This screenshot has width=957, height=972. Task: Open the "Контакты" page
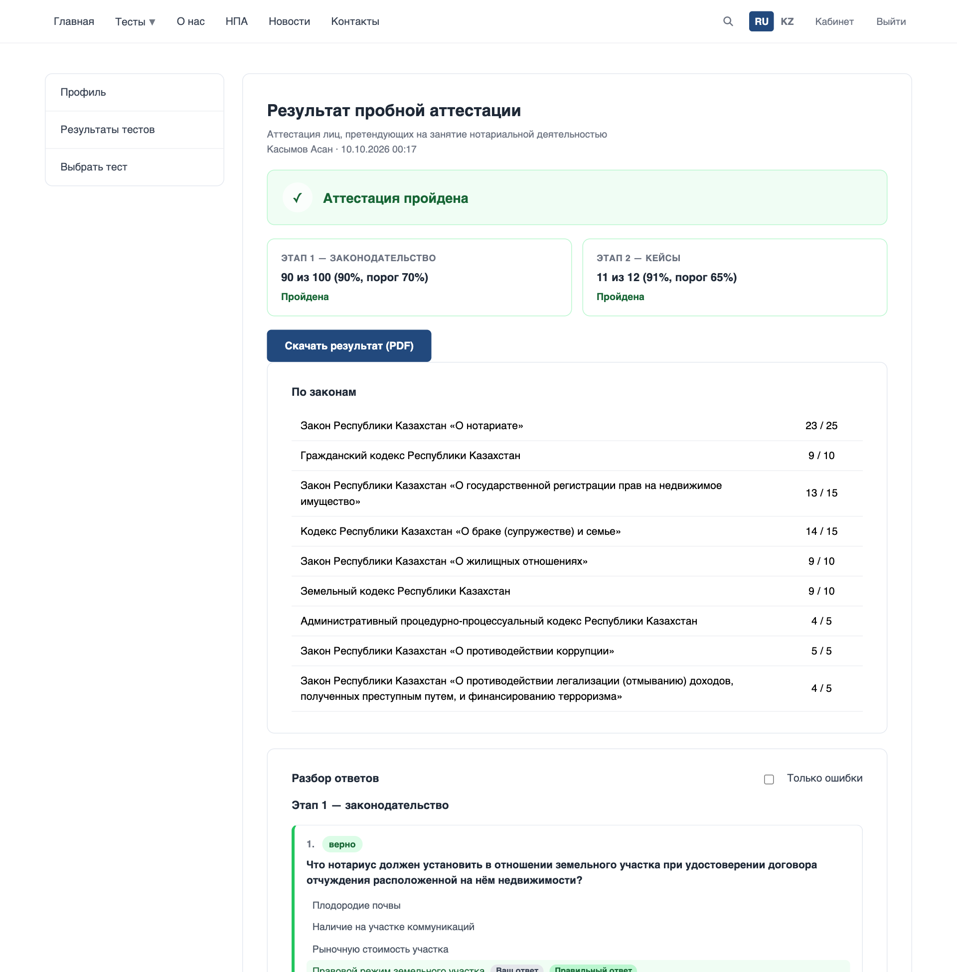pos(355,21)
